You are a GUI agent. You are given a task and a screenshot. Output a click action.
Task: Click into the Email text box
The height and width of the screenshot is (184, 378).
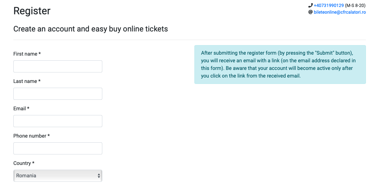(57, 121)
